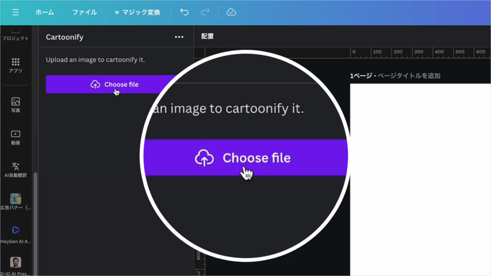Click 配置 in the editor toolbar
This screenshot has height=276, width=491.
click(x=207, y=36)
